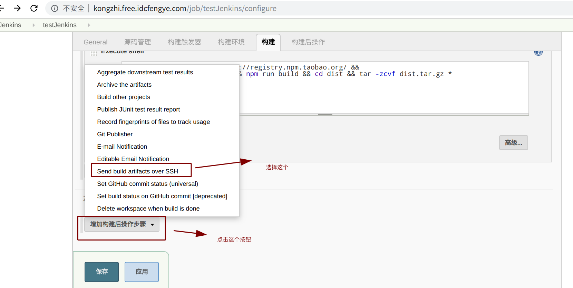Open the testJenkins breadcrumb link
This screenshot has height=288, width=573.
[60, 25]
